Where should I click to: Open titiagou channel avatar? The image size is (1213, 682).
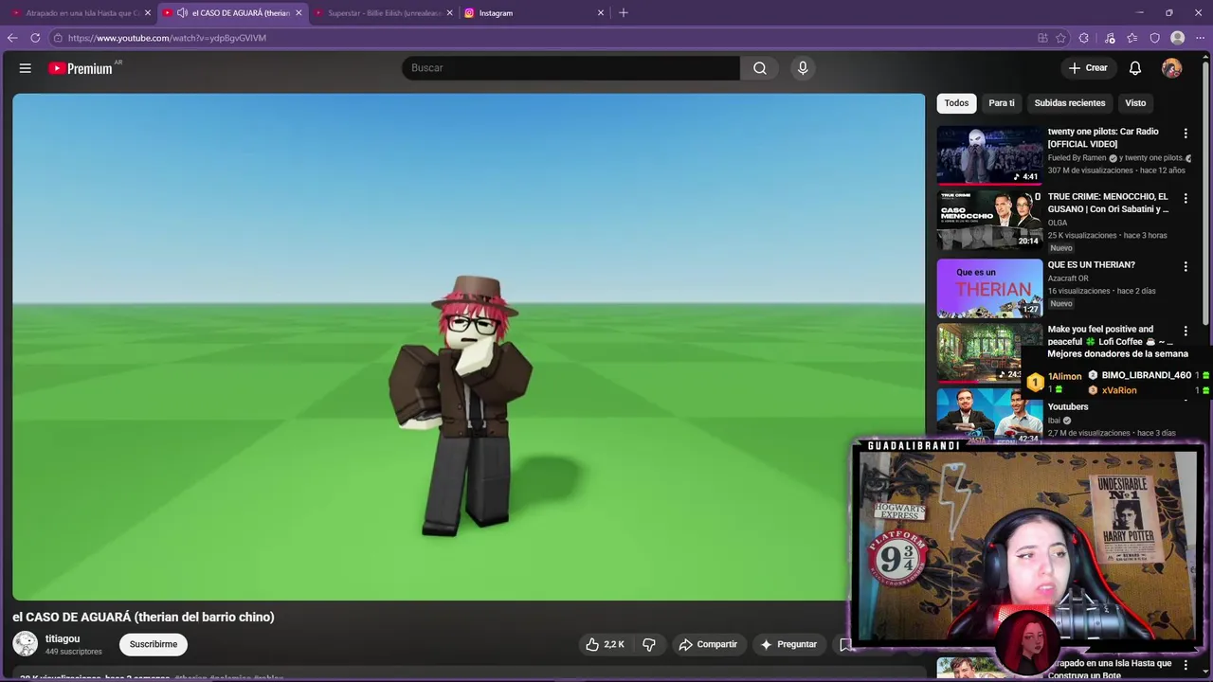26,644
